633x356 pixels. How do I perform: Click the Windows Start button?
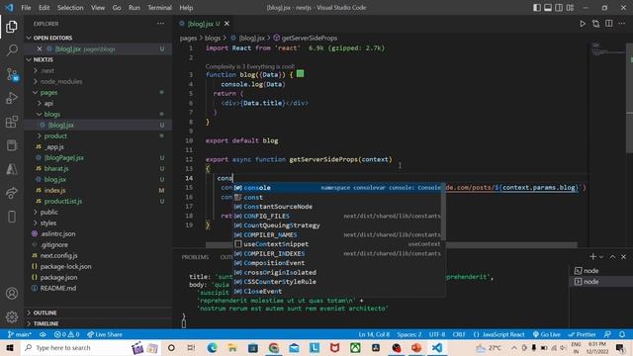tap(10, 348)
